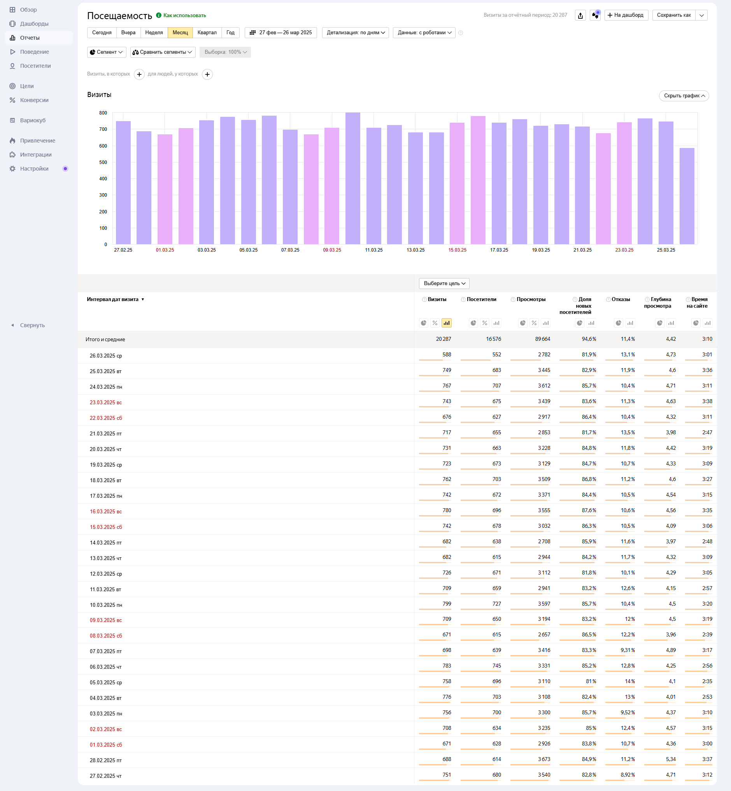Open Вебвизор... Вариокуб section in sidebar
The height and width of the screenshot is (791, 731).
[x=33, y=120]
